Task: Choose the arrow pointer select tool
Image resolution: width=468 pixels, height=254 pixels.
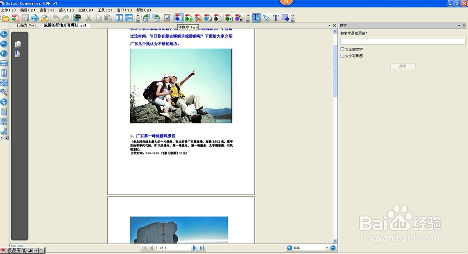Action: [x=266, y=18]
